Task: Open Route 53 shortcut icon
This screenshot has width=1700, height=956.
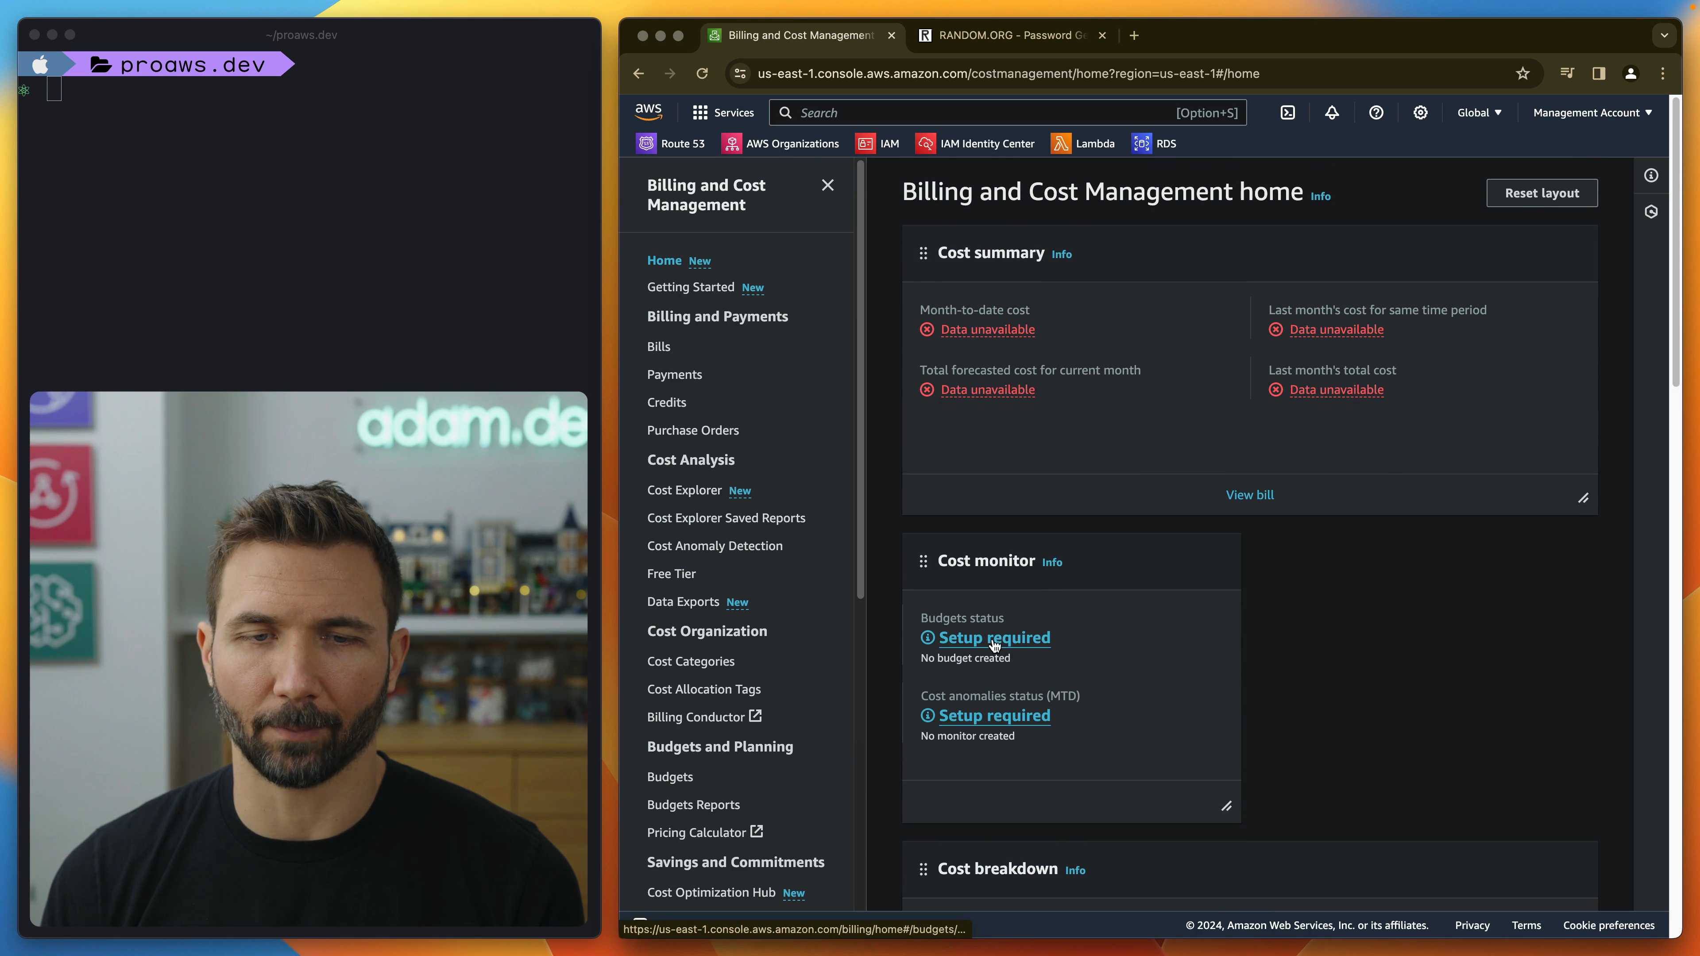Action: (646, 143)
